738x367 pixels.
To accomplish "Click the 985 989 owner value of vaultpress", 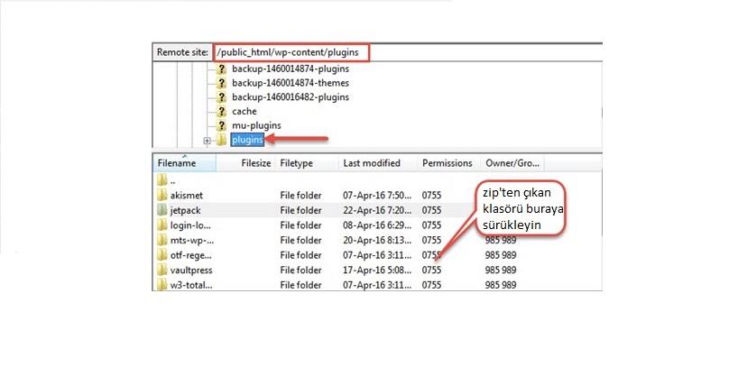I will (x=501, y=271).
